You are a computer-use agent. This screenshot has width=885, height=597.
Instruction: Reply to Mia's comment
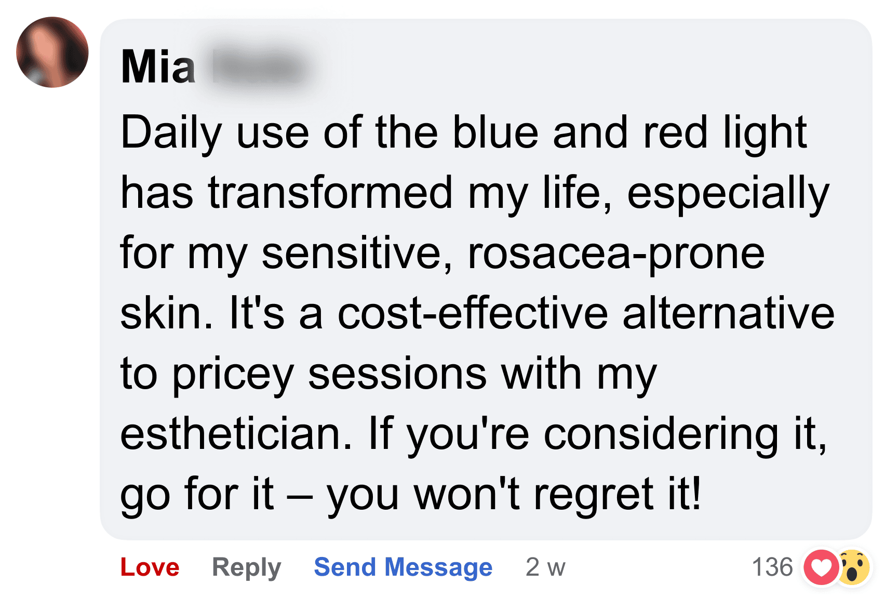point(246,568)
